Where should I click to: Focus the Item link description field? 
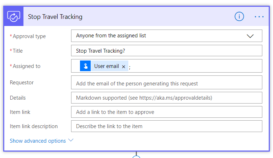166,126
